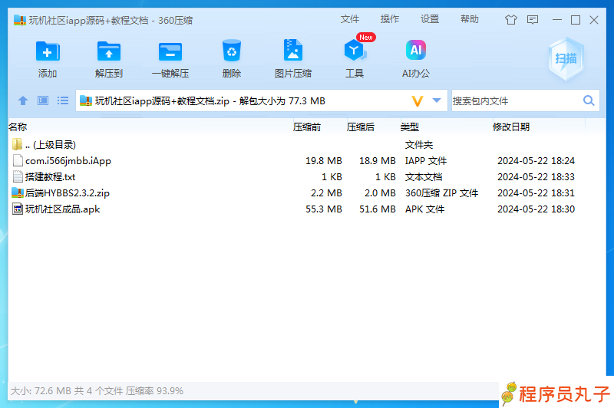Click the date 2024-05-22 18:24
Viewport: 614px width, 408px height.
coord(536,161)
